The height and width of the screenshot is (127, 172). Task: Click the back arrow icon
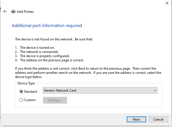[x=5, y=12]
